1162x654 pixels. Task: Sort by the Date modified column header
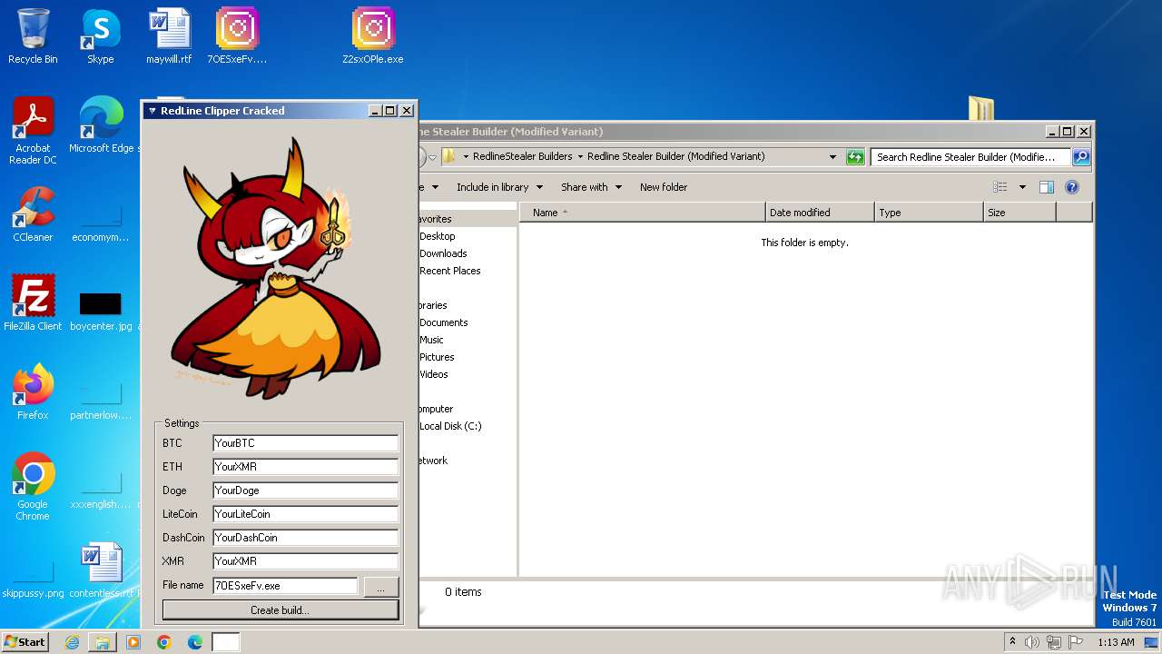820,213
